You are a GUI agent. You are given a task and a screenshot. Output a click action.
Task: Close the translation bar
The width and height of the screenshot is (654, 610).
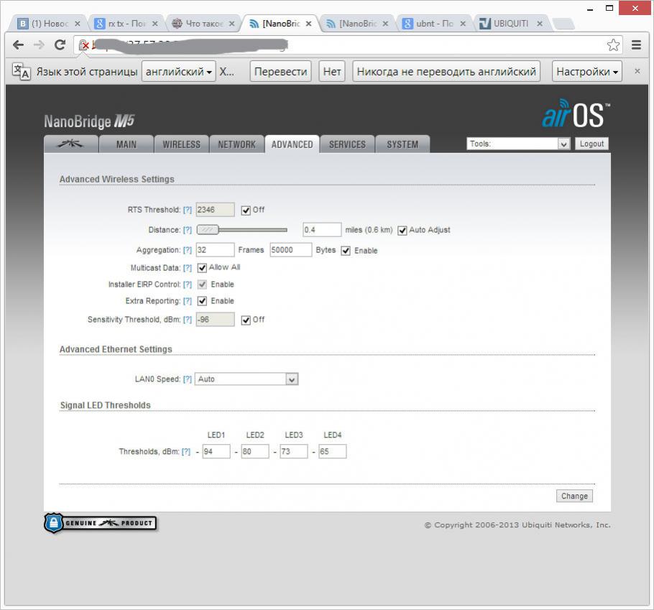pos(637,71)
